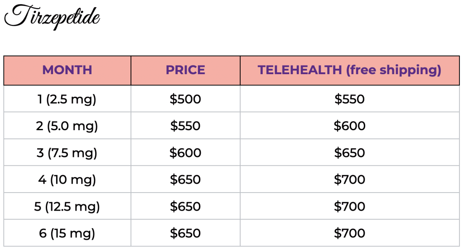This screenshot has width=464, height=250.
Task: Click the $700 telehealth price for month 4
Action: pos(349,179)
